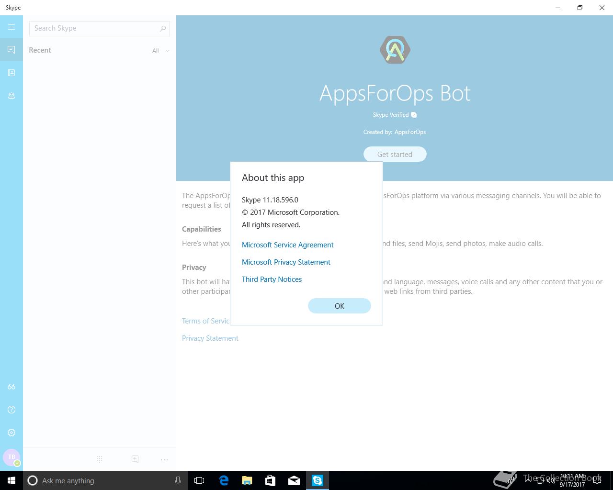Open the Bots sidebar icon
This screenshot has height=490, width=613.
(11, 96)
